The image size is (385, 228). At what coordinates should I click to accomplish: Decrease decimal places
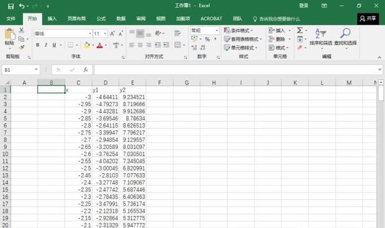[203, 47]
